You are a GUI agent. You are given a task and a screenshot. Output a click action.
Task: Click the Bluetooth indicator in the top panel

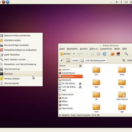[121, 2]
